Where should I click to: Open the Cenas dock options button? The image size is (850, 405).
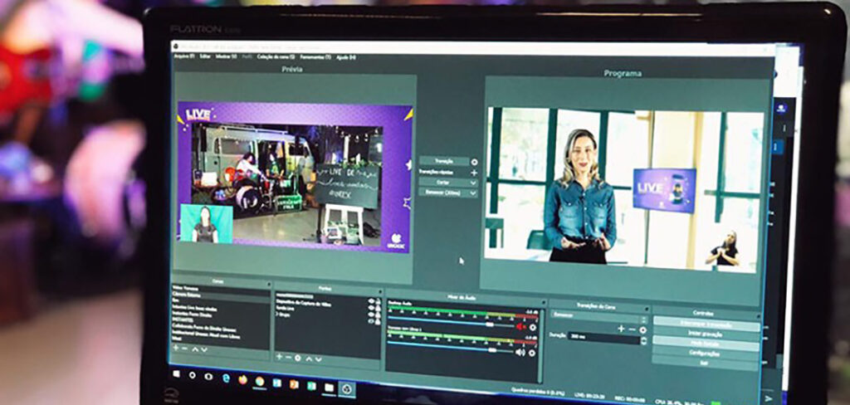tap(268, 283)
